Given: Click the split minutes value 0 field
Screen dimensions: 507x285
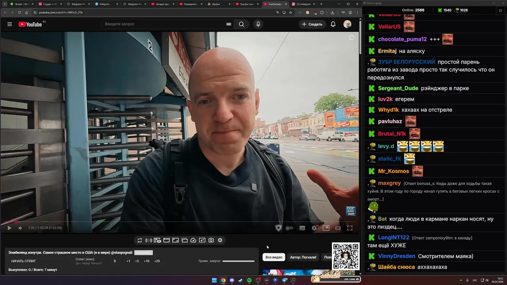Looking at the screenshot, I should pyautogui.click(x=115, y=261).
